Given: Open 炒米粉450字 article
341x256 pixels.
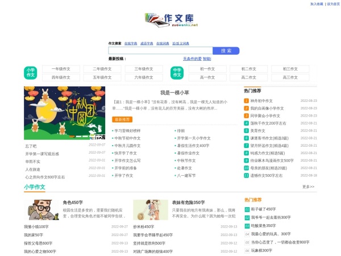Looking at the screenshot, I should (x=144, y=227).
